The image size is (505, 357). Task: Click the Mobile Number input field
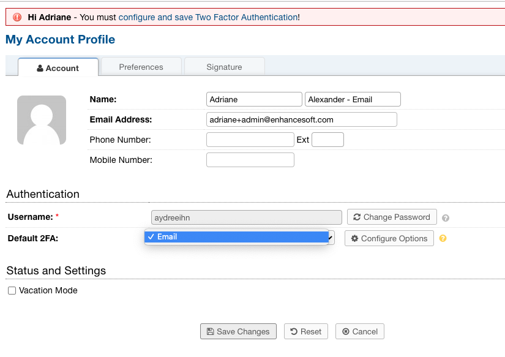click(250, 160)
